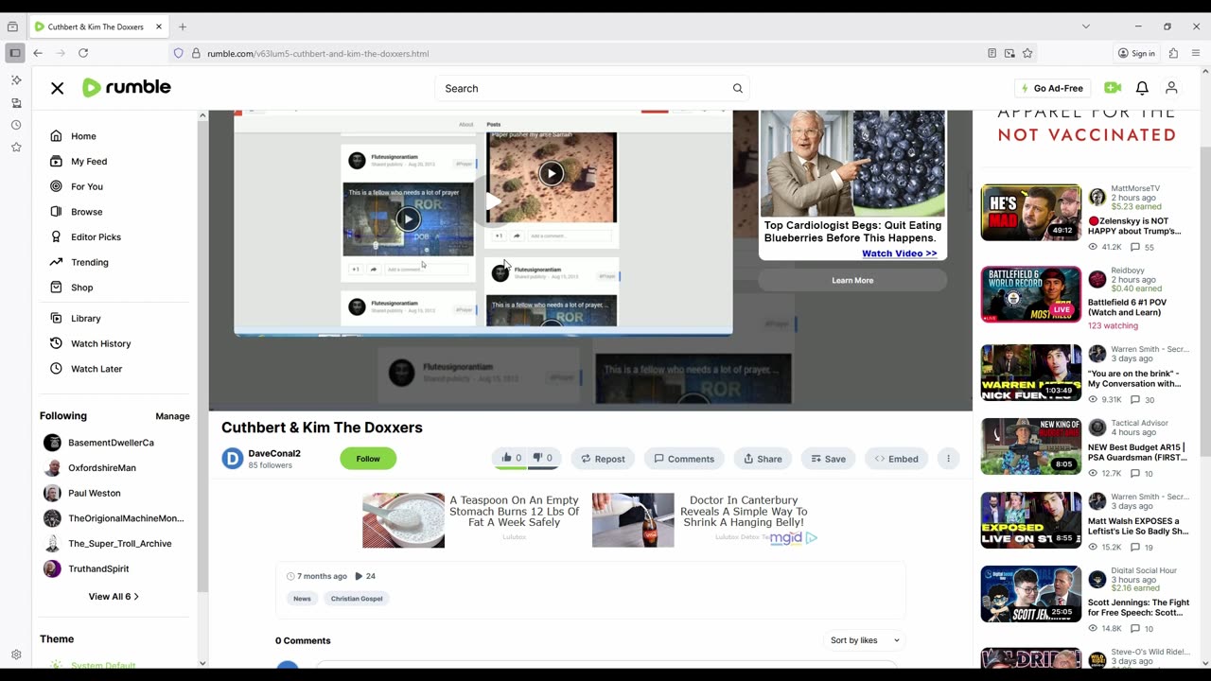Open the Rumble logo homepage
The height and width of the screenshot is (681, 1211).
[x=127, y=88]
